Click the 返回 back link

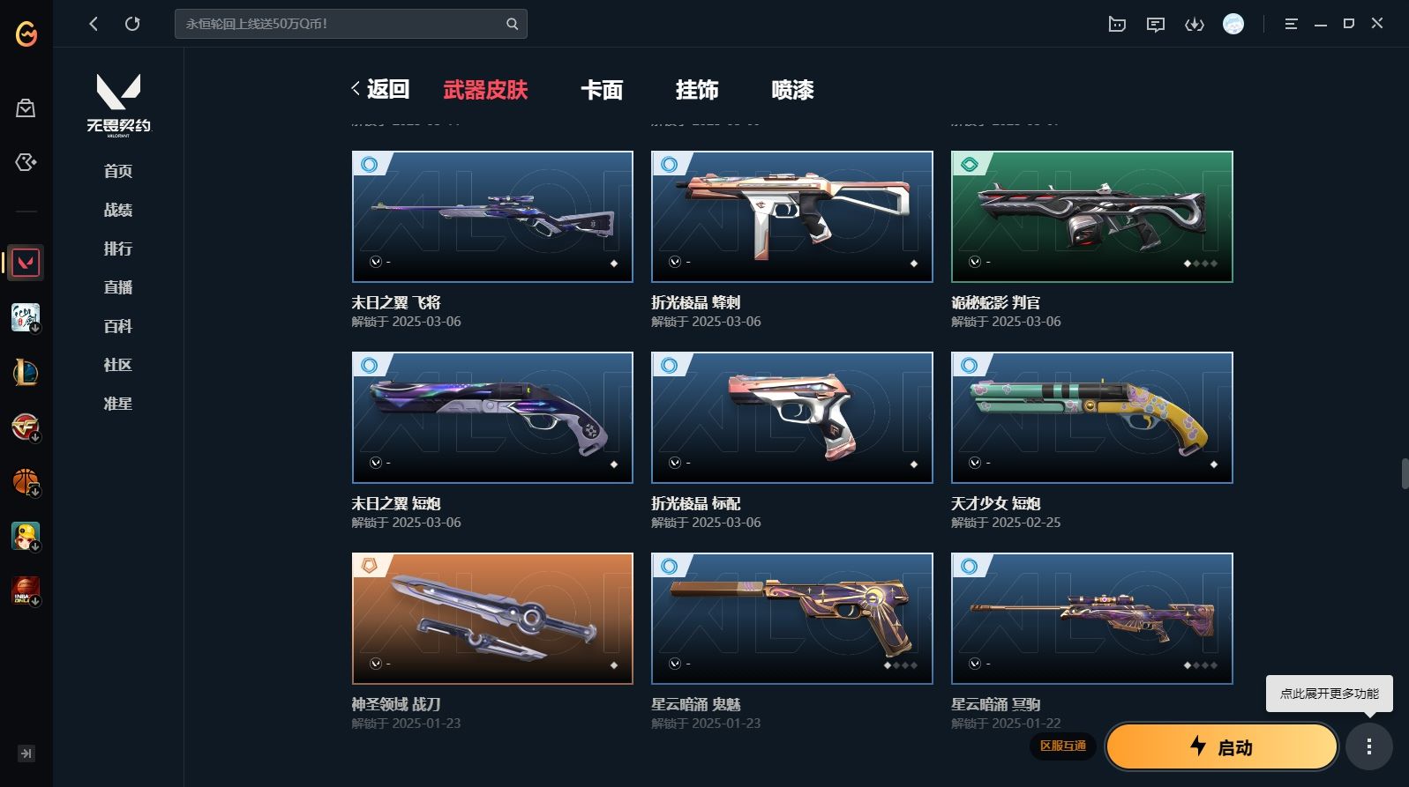pos(380,89)
